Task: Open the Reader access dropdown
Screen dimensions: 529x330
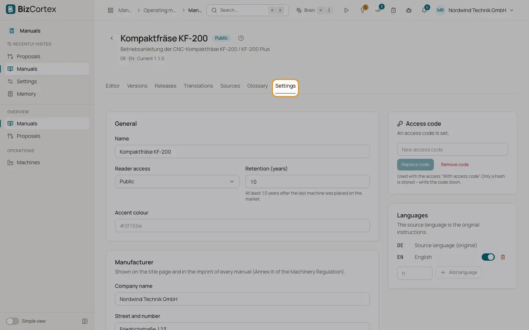Action: coord(177,181)
